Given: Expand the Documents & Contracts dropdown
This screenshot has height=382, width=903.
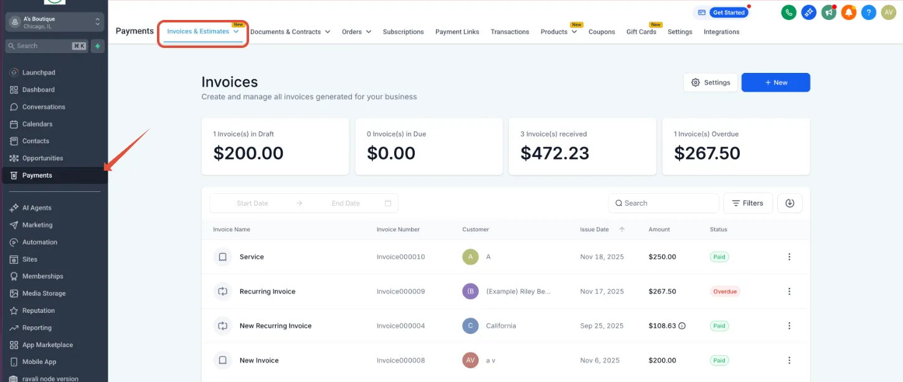Looking at the screenshot, I should [x=290, y=32].
